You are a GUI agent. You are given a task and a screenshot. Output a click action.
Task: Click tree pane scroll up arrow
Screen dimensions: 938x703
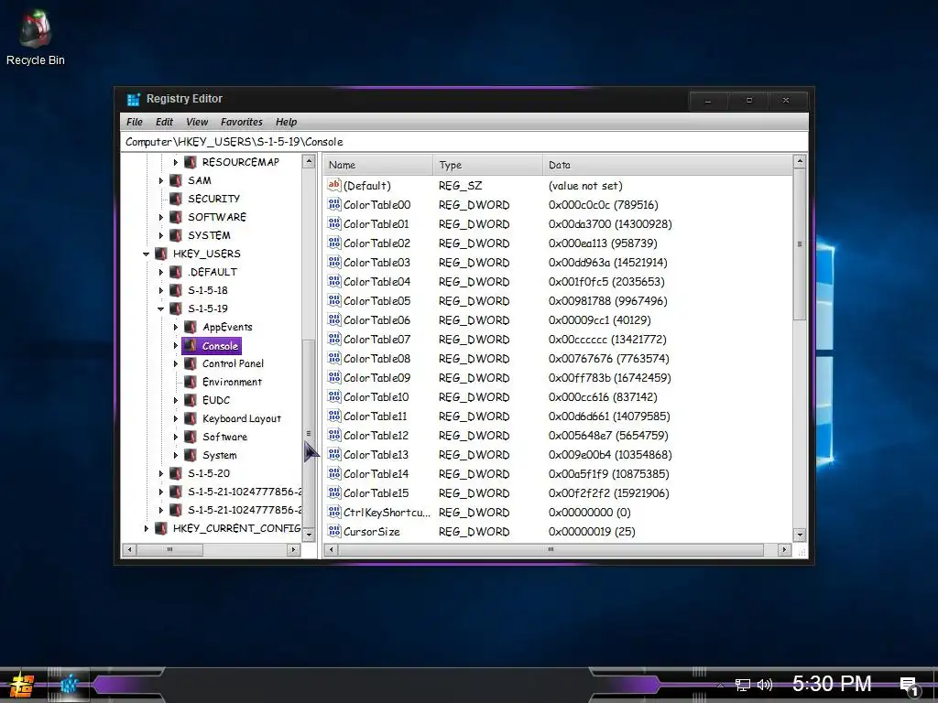click(x=309, y=161)
